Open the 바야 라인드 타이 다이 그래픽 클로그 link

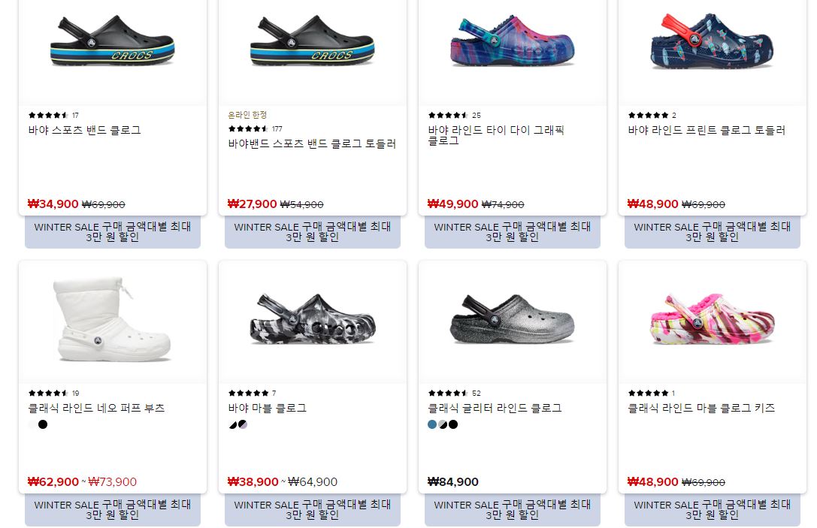(496, 135)
